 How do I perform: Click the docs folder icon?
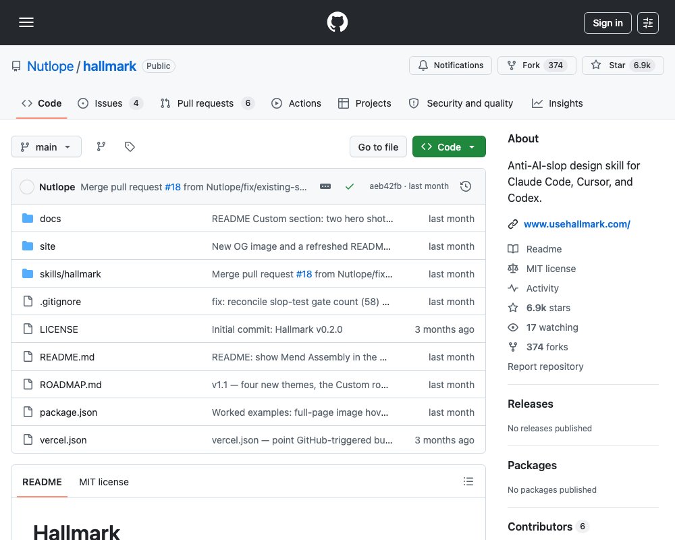[28, 218]
